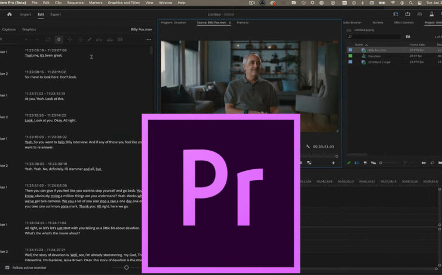
Task: Open the beaker beta icon at top right
Action: 432,14
